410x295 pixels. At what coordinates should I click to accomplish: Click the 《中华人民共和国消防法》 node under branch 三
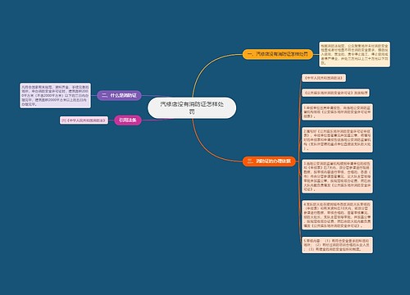(324, 78)
